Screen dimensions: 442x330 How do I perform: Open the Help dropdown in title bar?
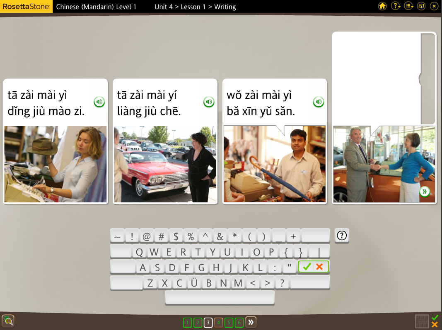[396, 6]
